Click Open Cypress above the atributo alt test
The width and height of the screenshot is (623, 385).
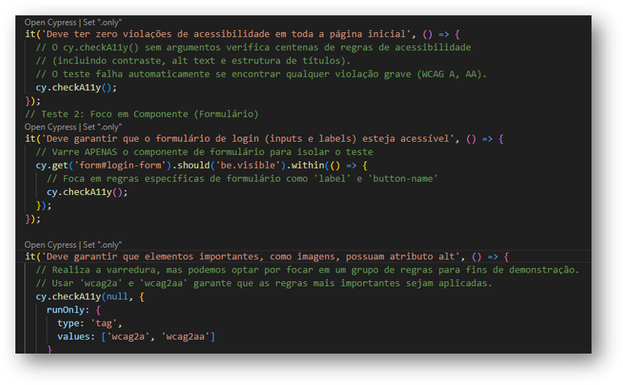(50, 245)
